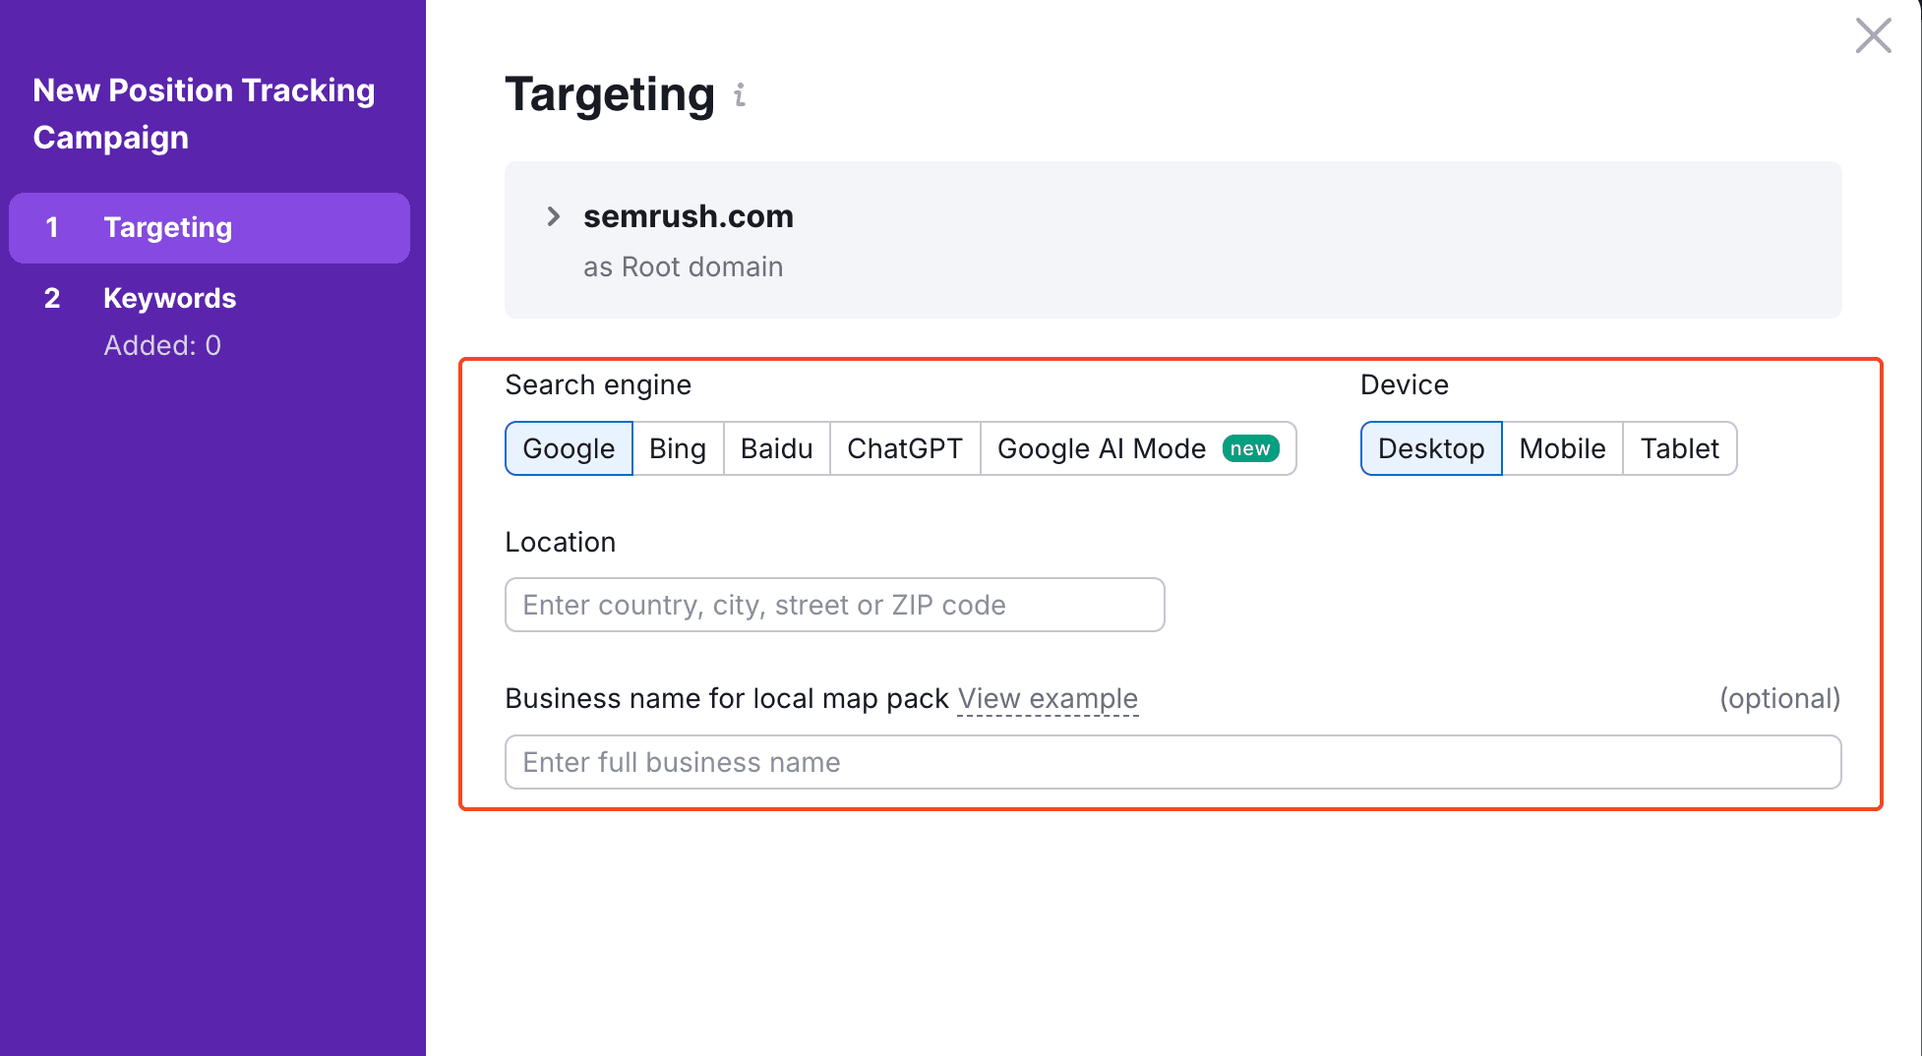Viewport: 1922px width, 1056px height.
Task: Focus the Location input field
Action: (835, 605)
